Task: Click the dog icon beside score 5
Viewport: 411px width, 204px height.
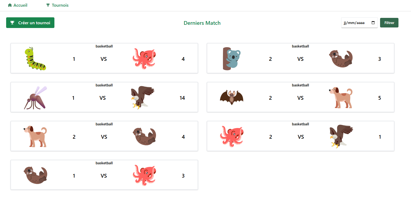Action: point(341,98)
